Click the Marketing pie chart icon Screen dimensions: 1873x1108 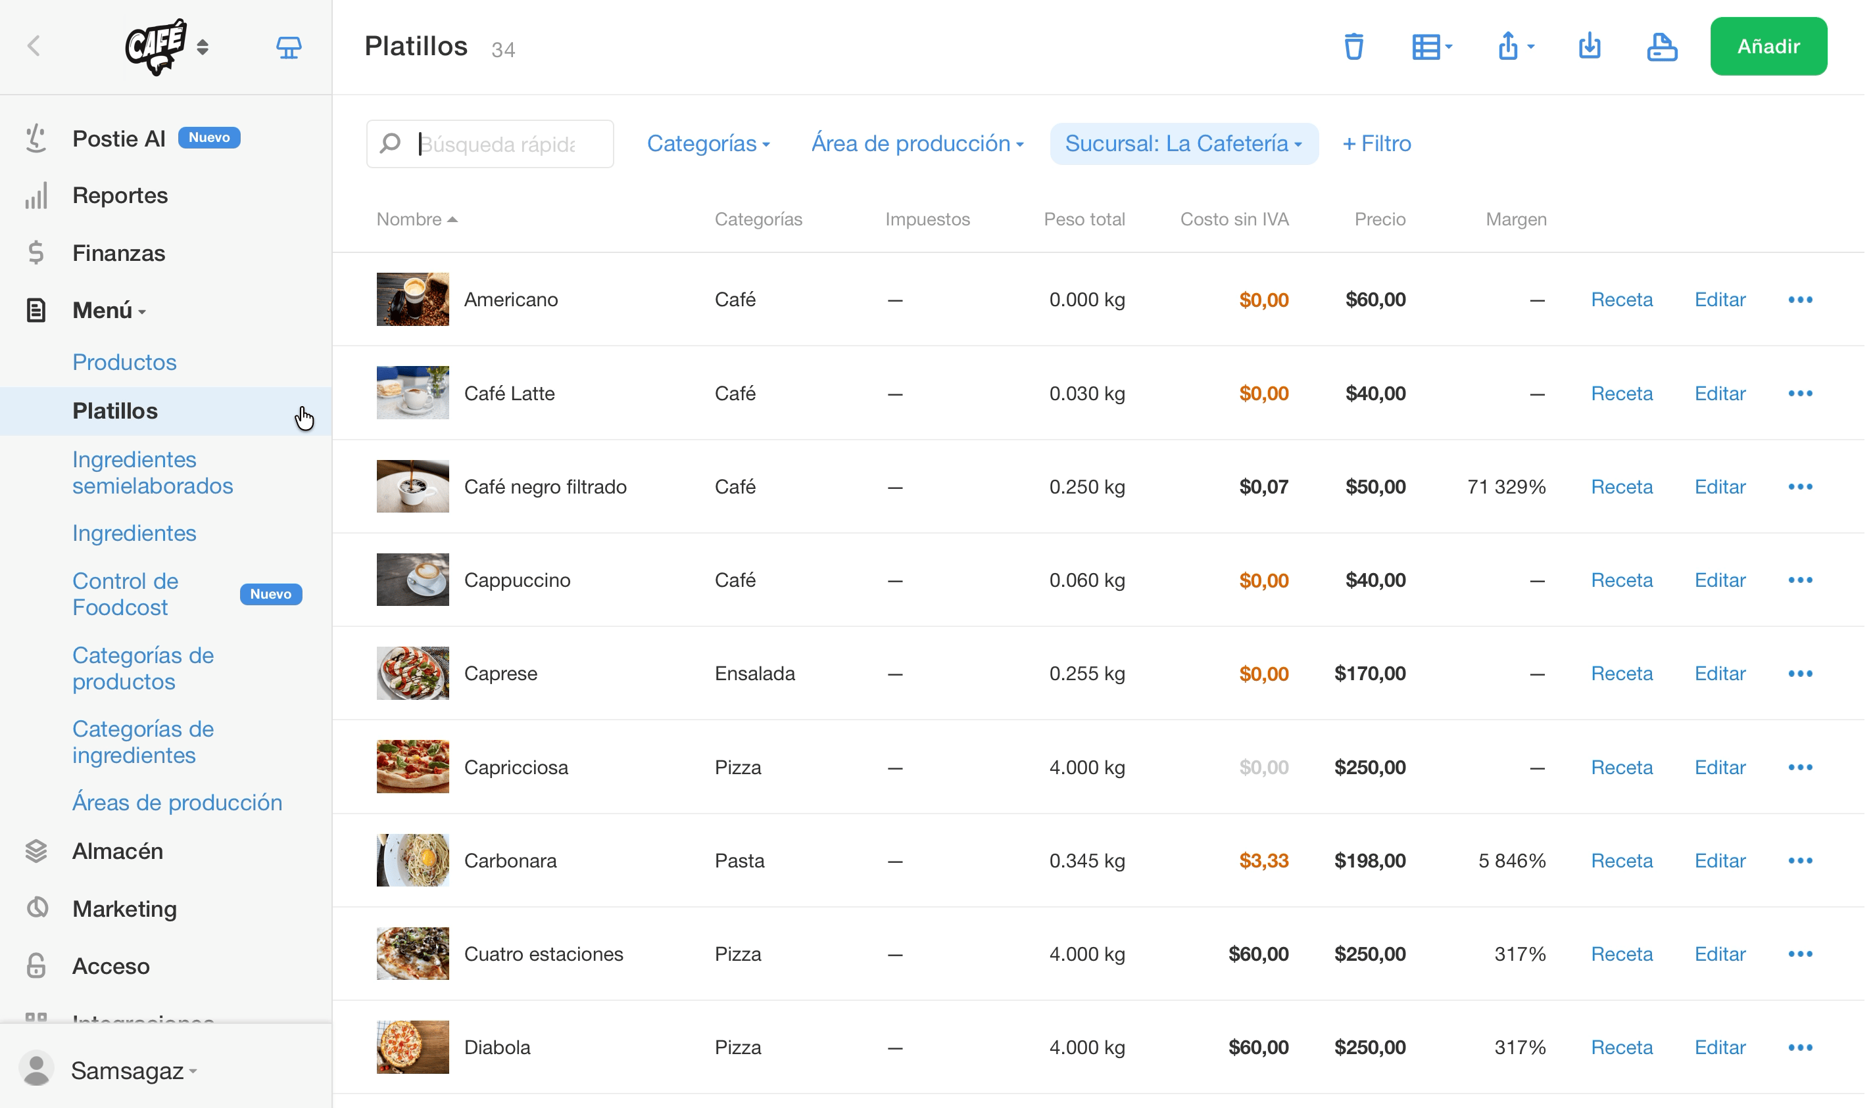pos(37,909)
